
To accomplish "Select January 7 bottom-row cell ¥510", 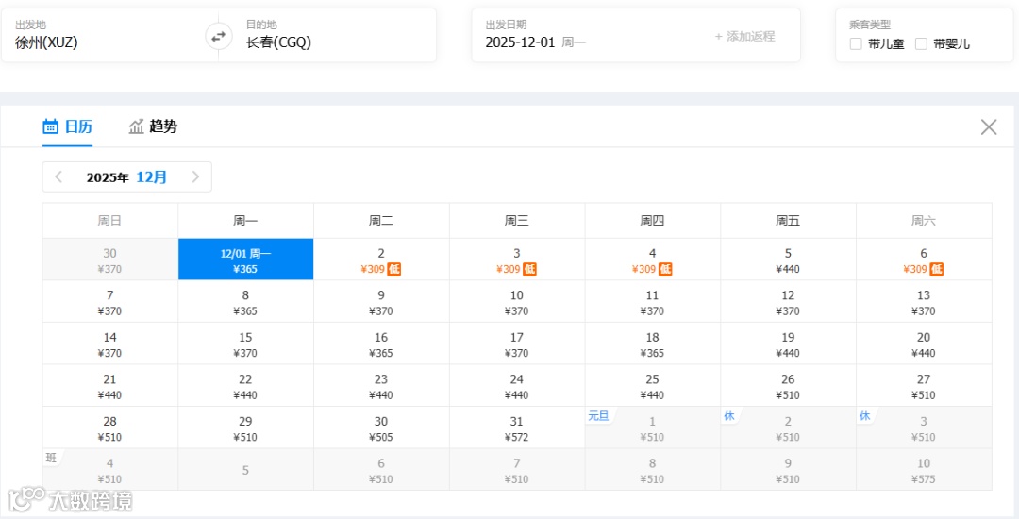I will pos(517,470).
